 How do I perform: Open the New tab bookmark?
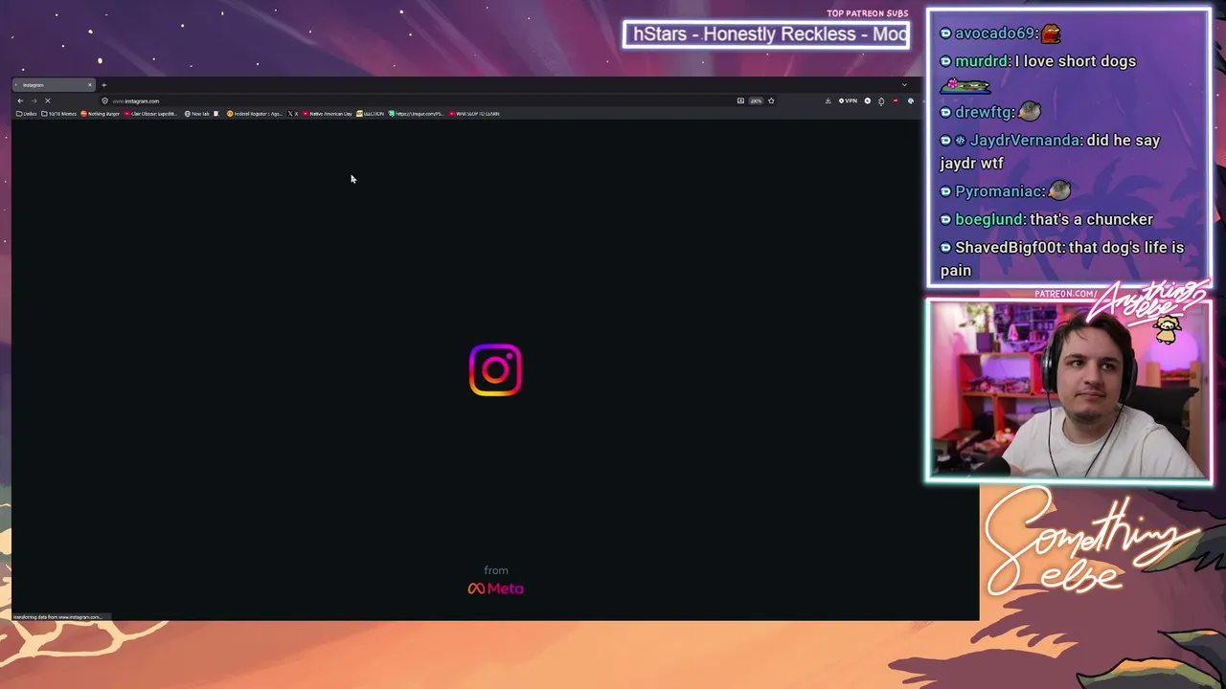pos(197,114)
